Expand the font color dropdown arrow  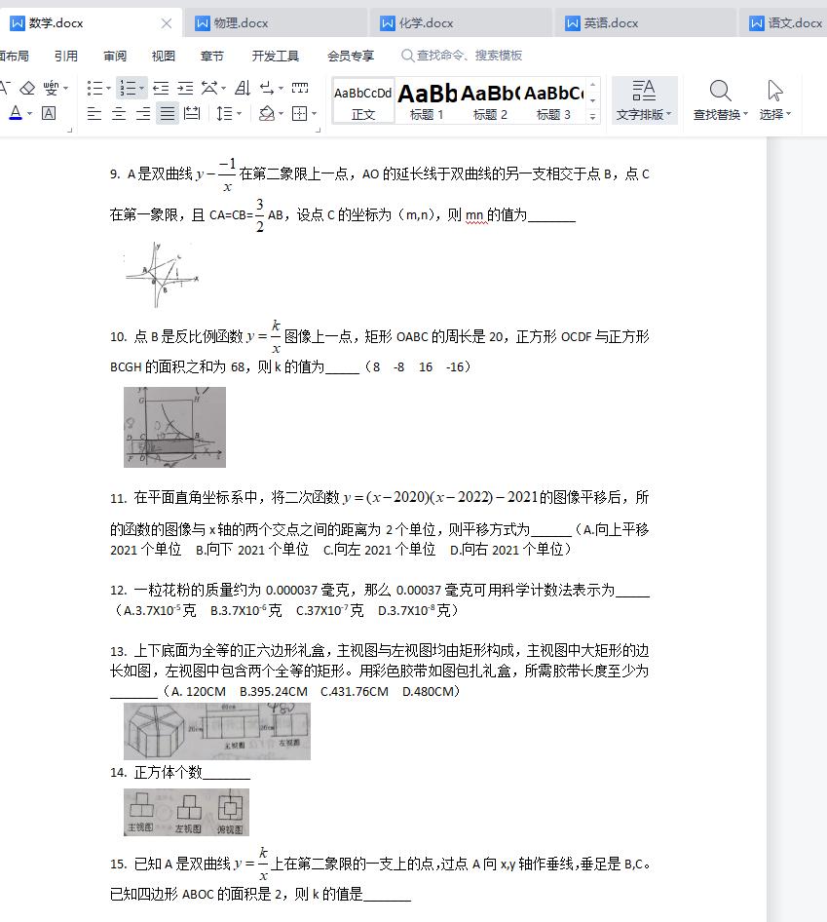point(29,114)
